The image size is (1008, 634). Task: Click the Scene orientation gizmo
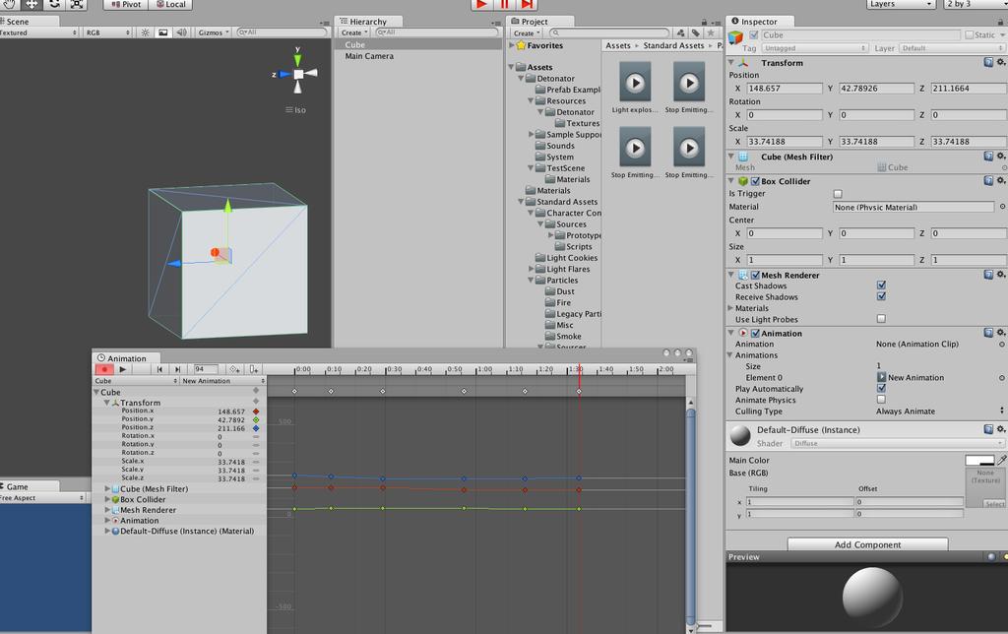click(x=297, y=73)
